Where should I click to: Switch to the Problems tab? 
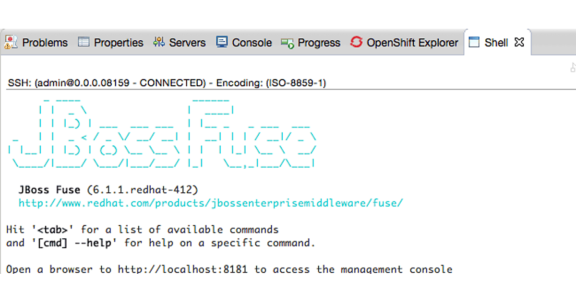point(45,43)
